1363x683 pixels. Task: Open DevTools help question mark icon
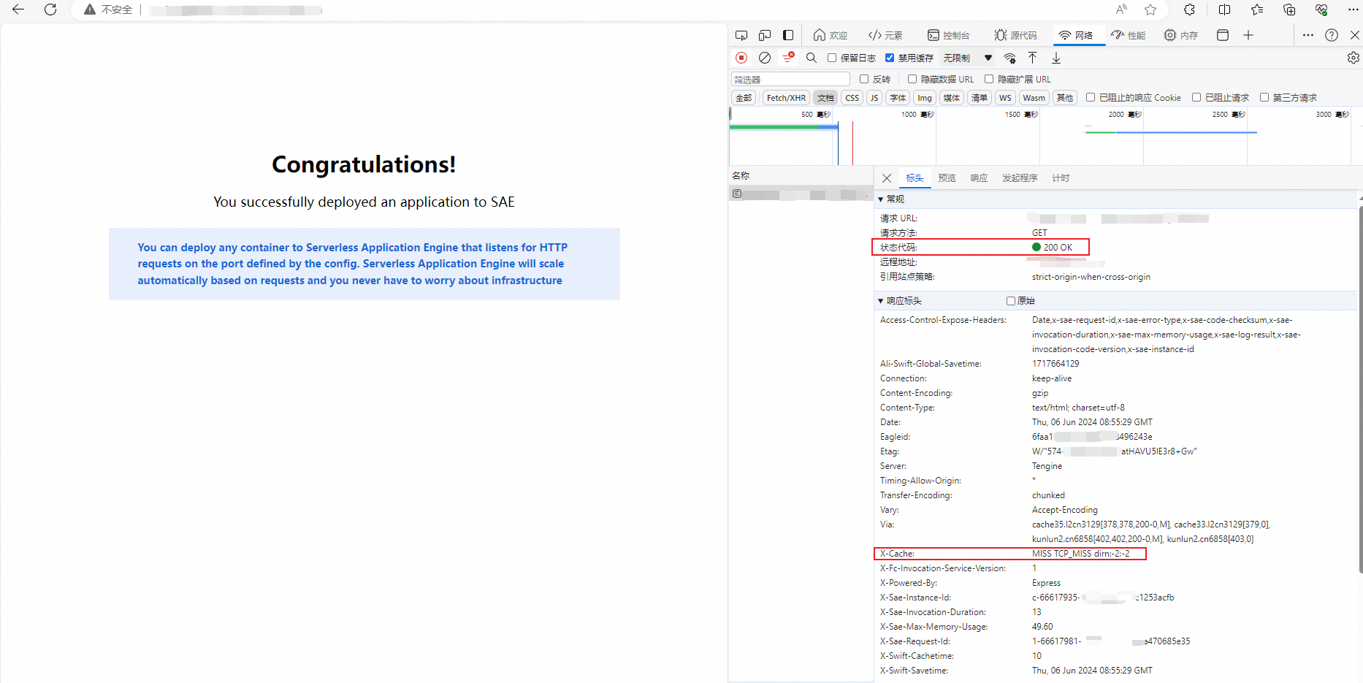pyautogui.click(x=1332, y=35)
